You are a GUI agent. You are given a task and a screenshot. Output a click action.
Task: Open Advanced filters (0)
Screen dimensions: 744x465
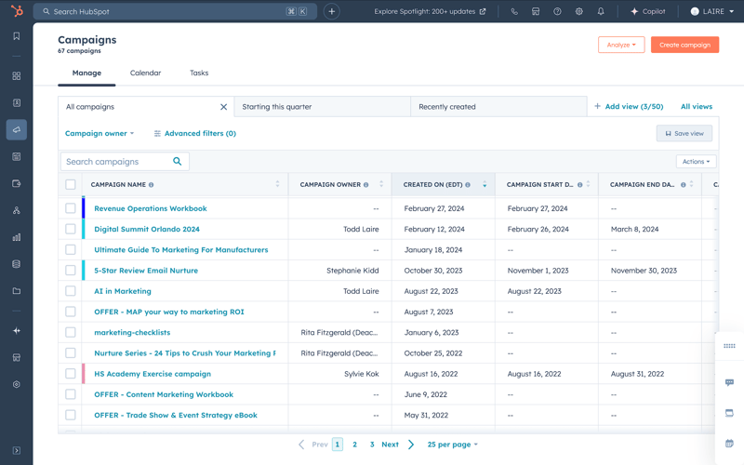(x=195, y=133)
